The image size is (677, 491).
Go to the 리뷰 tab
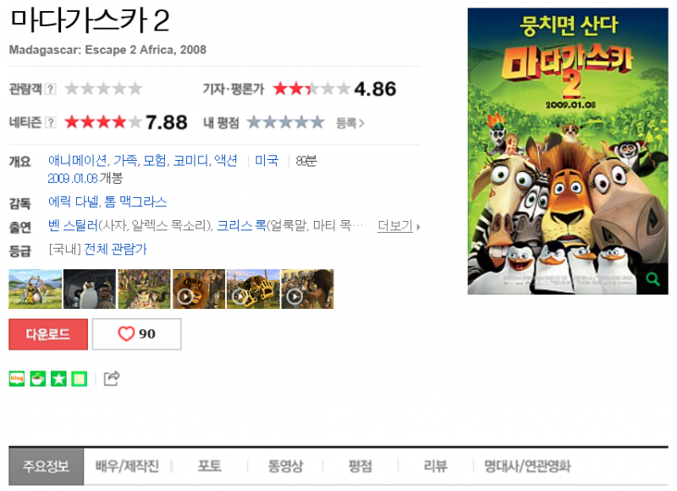[435, 466]
